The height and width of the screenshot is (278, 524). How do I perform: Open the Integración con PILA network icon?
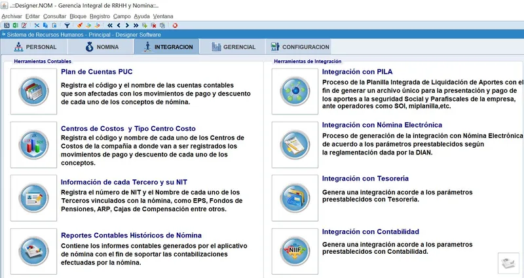click(x=295, y=92)
